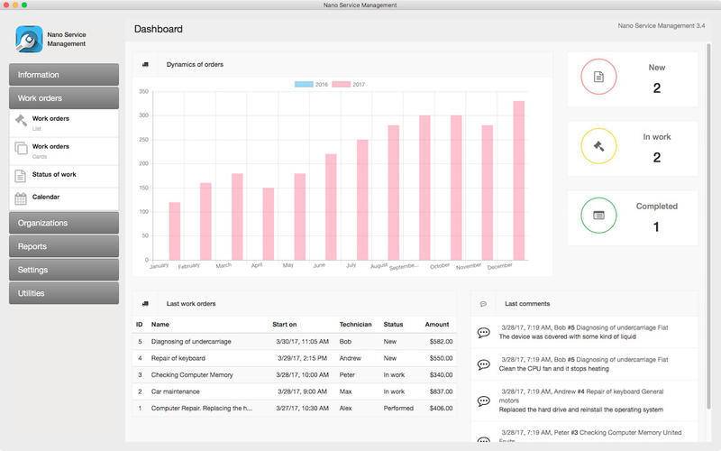Open the Work orders Cards icon
721x451 pixels.
point(21,149)
